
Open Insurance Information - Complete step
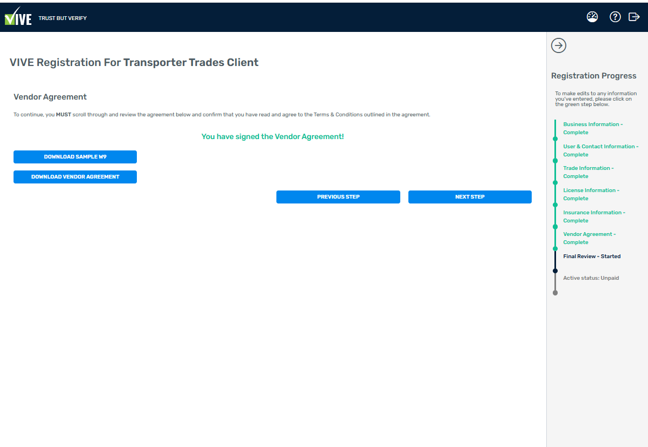coord(594,216)
